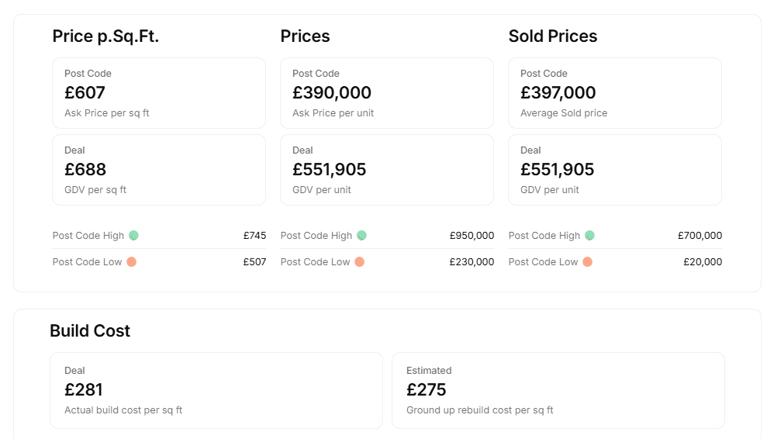Open the £390,000 Ask Price per unit card
This screenshot has height=439, width=774.
(x=387, y=93)
